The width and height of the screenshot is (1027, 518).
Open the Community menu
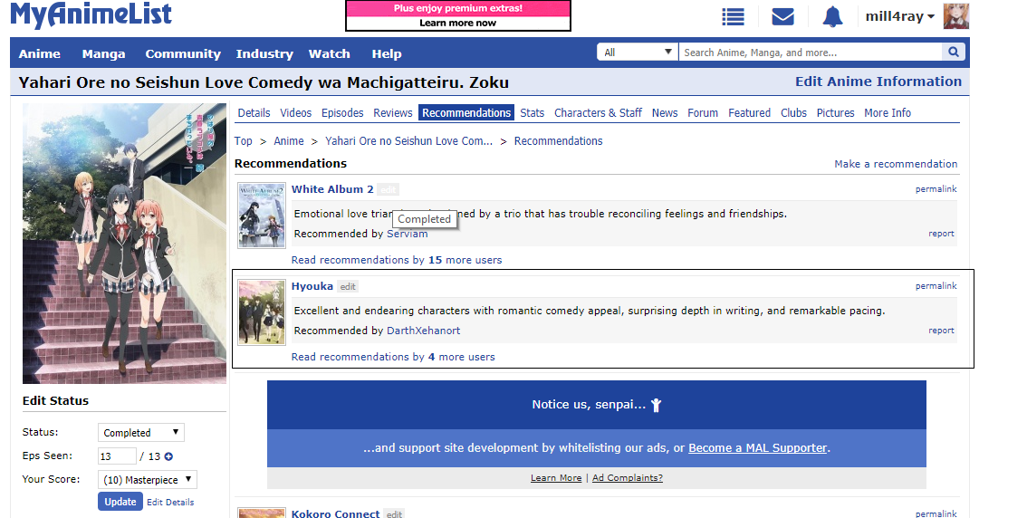tap(183, 53)
